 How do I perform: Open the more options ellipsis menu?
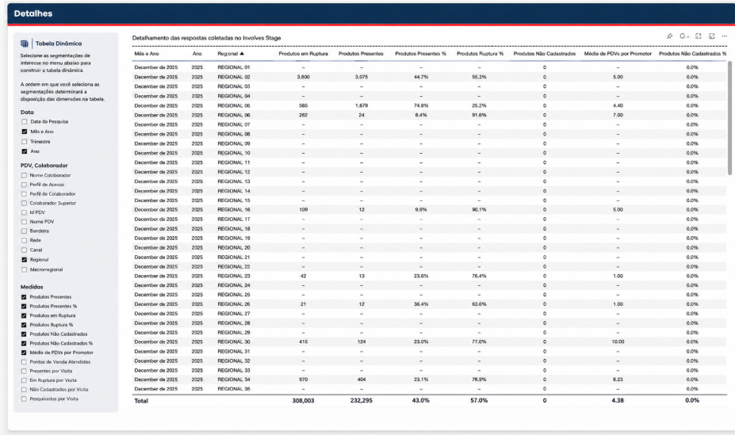[x=724, y=36]
